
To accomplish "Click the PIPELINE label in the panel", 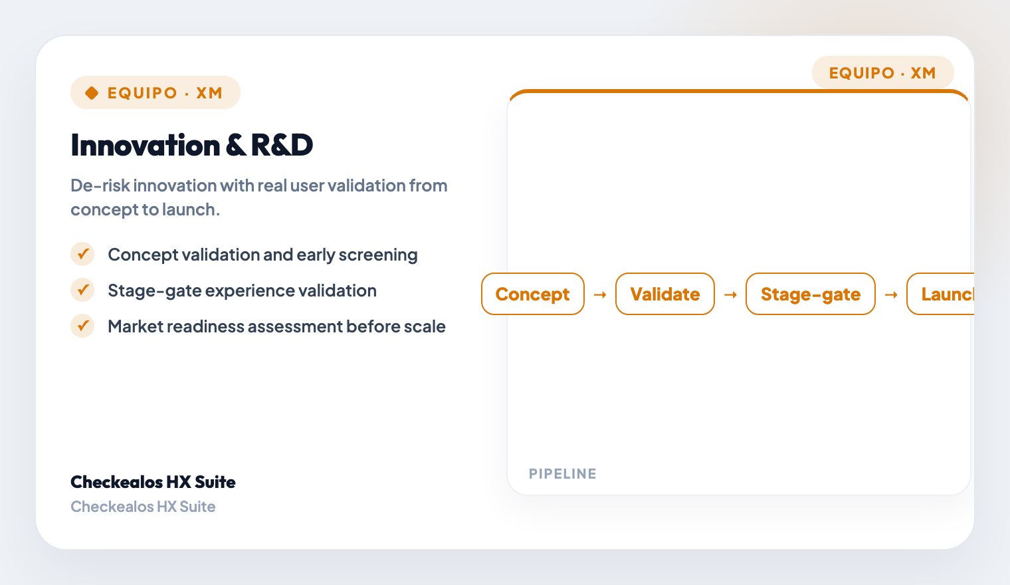I will coord(563,474).
